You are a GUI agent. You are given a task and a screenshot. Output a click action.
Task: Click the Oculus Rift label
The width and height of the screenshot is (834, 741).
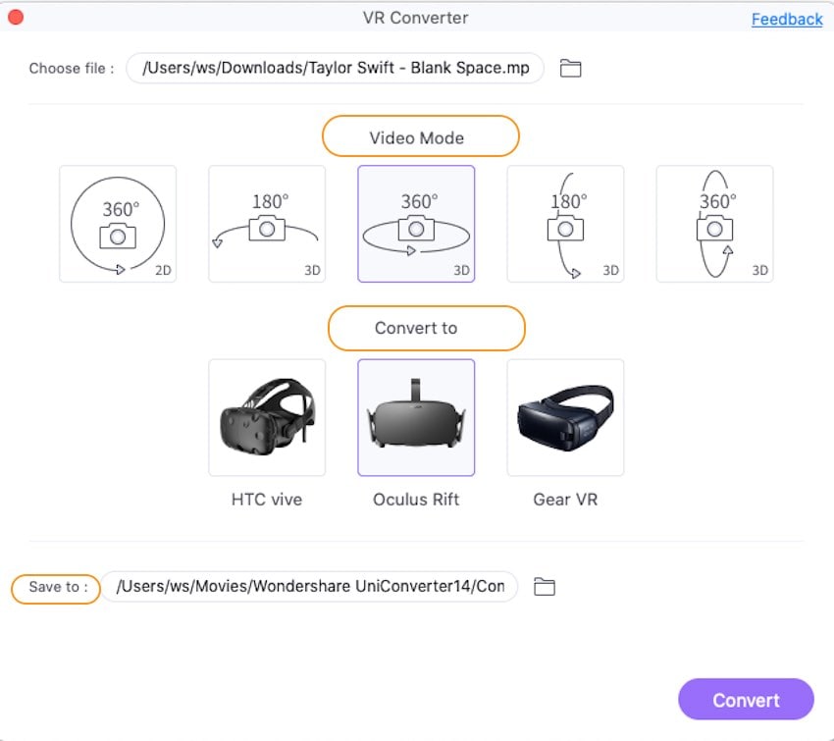[x=416, y=500]
